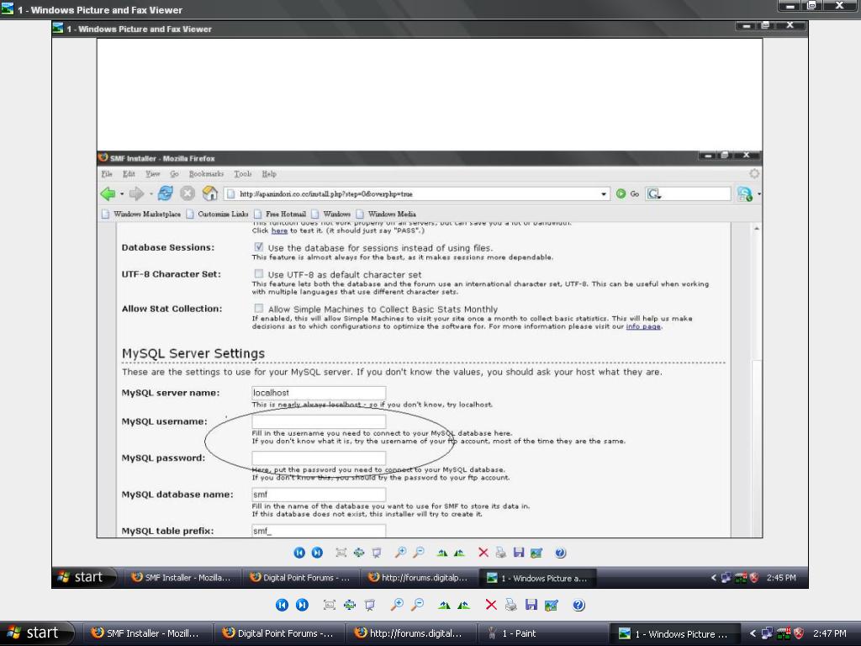Screen dimensions: 861x646
Task: Open the Windows Marketplace bookmark
Action: coord(141,214)
